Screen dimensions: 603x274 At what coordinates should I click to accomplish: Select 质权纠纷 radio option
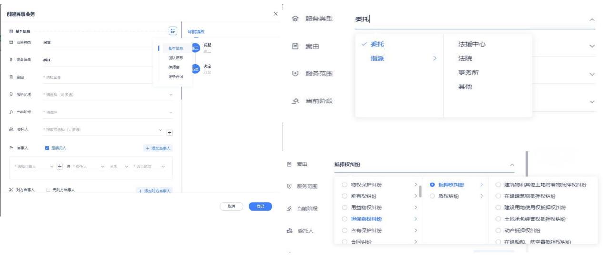pyautogui.click(x=432, y=196)
